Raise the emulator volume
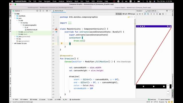183x103 pixels. pyautogui.click(x=140, y=14)
